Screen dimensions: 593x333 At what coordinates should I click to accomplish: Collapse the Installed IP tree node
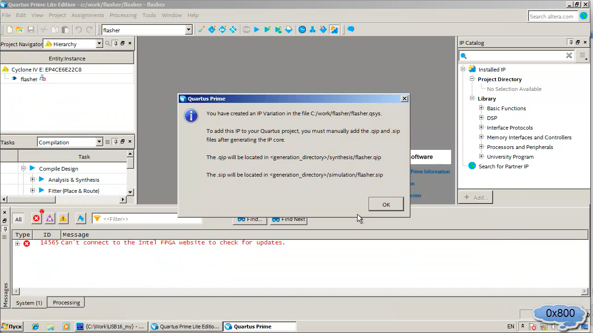point(463,69)
